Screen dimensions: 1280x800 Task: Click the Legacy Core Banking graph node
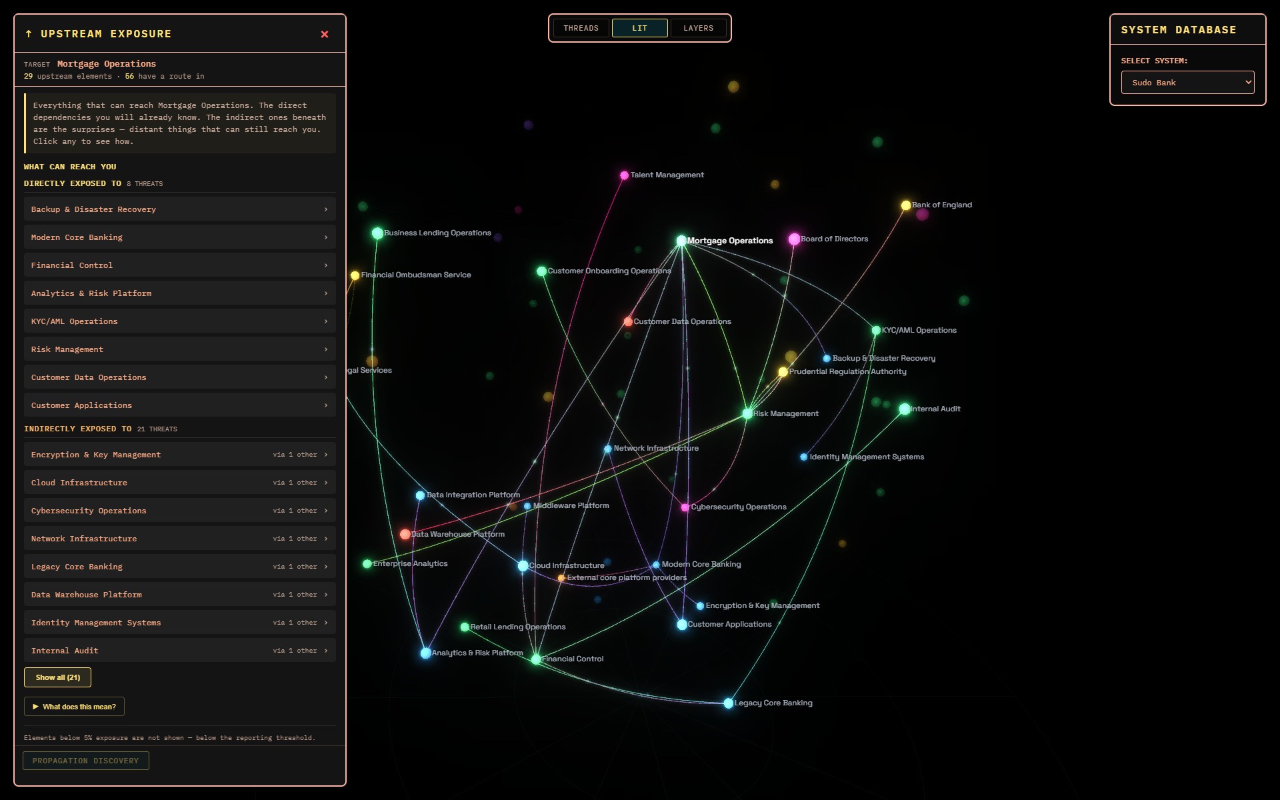click(729, 703)
